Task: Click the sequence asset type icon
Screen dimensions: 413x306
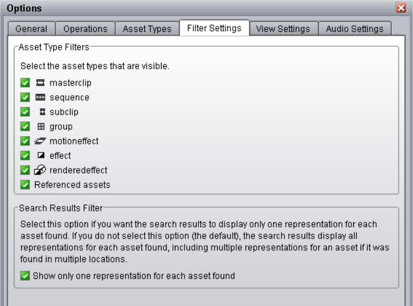Action: [x=40, y=98]
